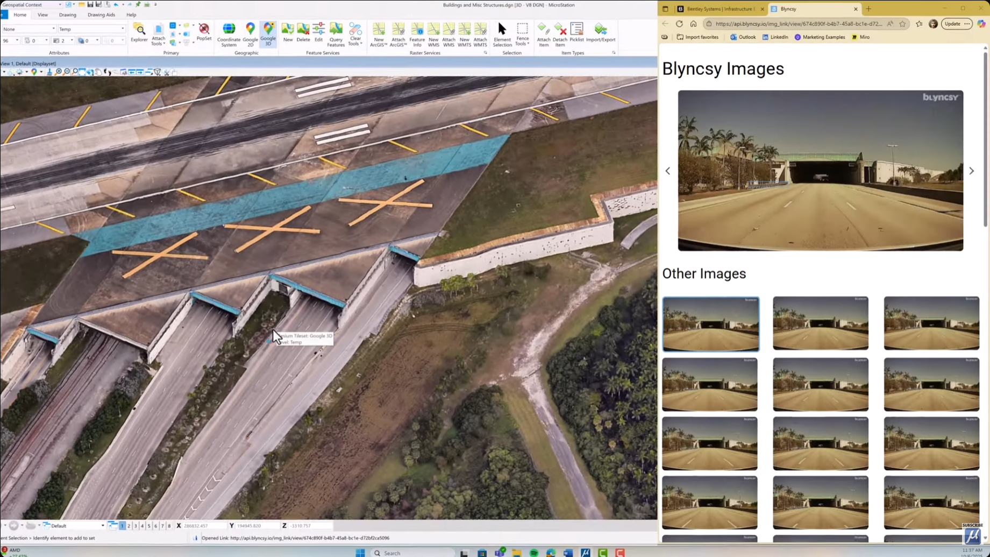Switch to the View ribbon tab
This screenshot has width=990, height=557.
point(42,15)
